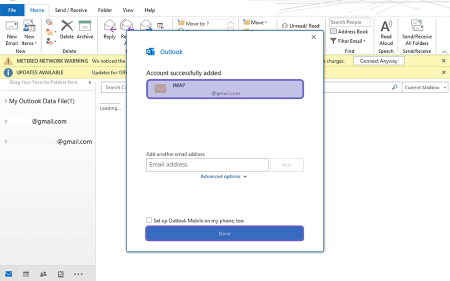Click the Move folder icon
This screenshot has width=450, height=281.
(x=246, y=22)
